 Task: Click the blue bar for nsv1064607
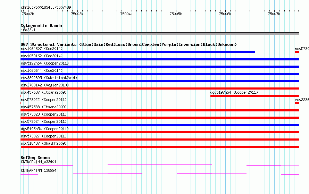(x=138, y=52)
